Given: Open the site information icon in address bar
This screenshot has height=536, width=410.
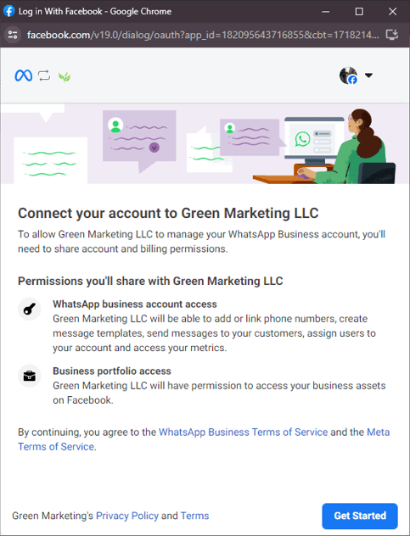Looking at the screenshot, I should point(13,35).
